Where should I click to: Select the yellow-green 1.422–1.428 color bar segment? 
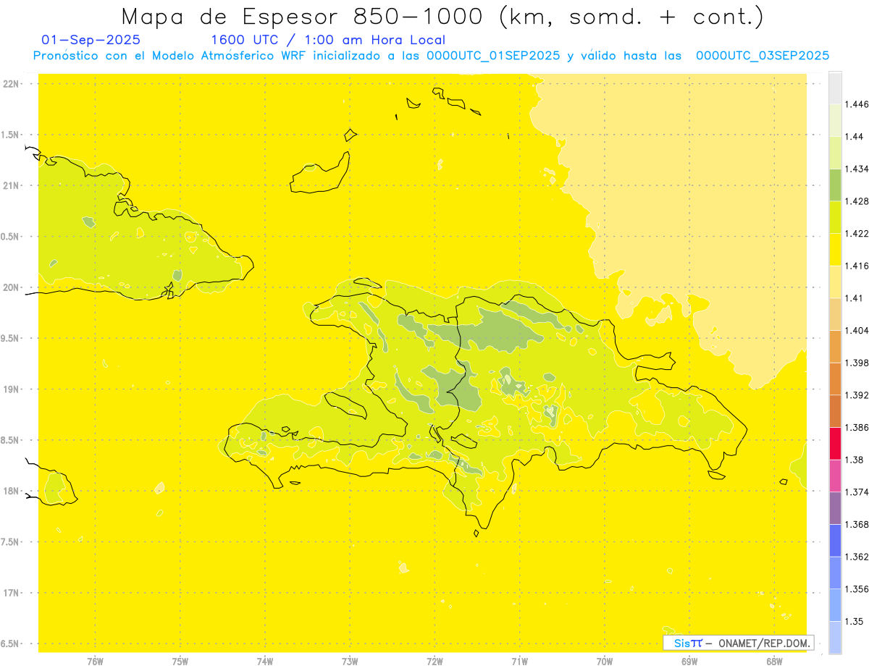tap(835, 217)
